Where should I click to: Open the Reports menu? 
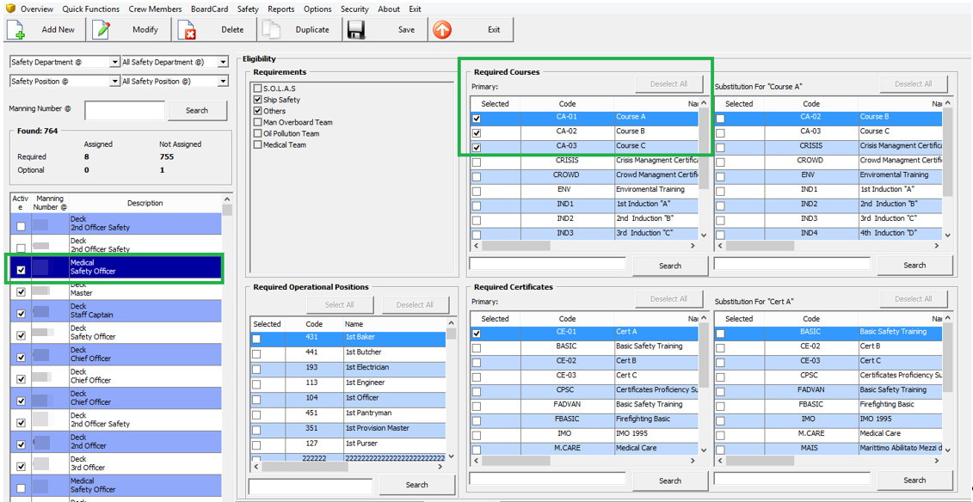click(280, 9)
